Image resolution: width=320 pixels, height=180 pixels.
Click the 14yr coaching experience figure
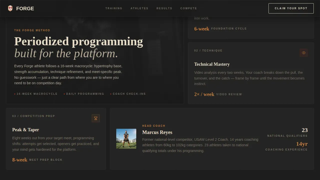[x=302, y=144]
